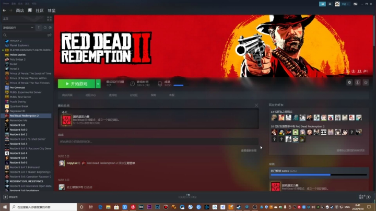Click the library home button in sidebar
Screen dimensions: 376x211
coord(23,18)
